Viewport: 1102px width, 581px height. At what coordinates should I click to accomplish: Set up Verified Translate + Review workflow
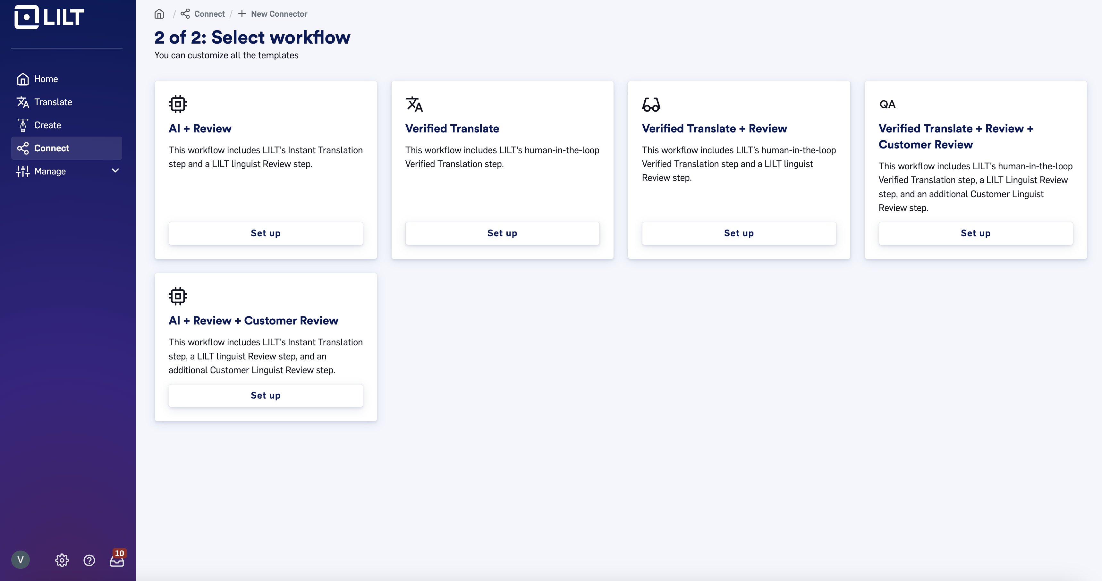coord(739,233)
